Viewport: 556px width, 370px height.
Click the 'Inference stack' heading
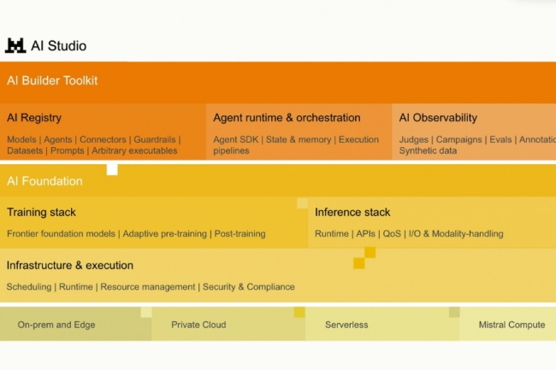[352, 212]
